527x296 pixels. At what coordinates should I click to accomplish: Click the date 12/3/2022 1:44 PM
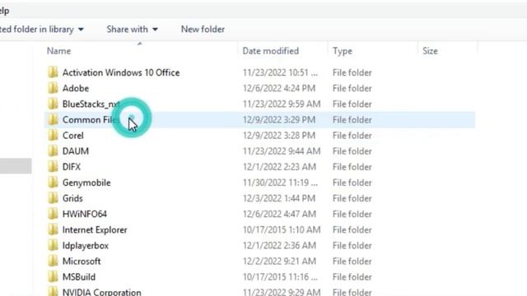tap(279, 198)
